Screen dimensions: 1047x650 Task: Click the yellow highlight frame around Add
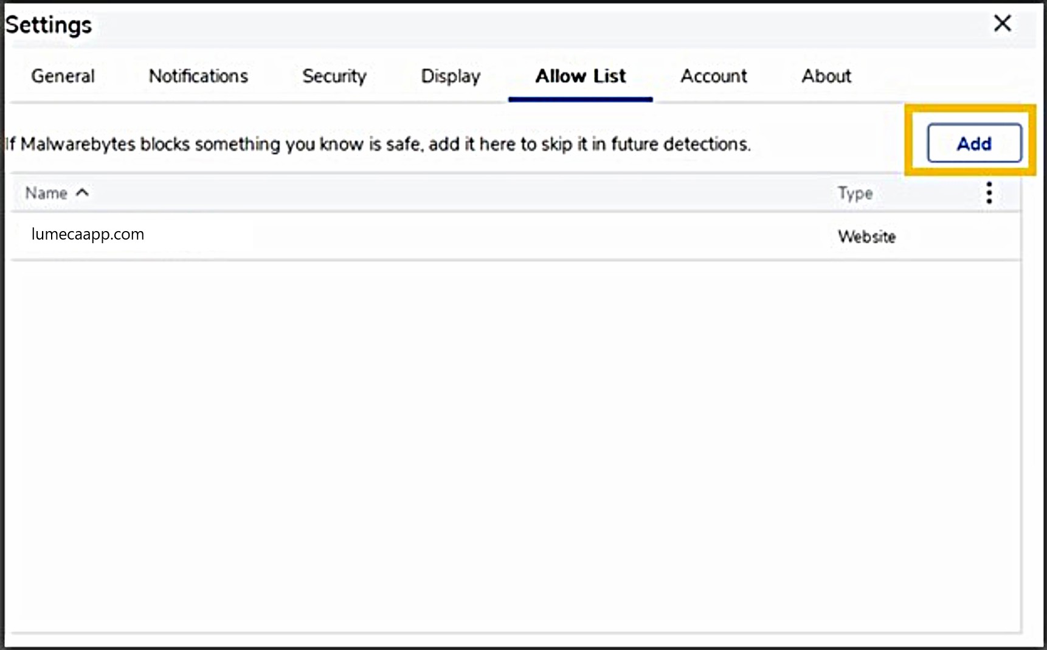970,109
